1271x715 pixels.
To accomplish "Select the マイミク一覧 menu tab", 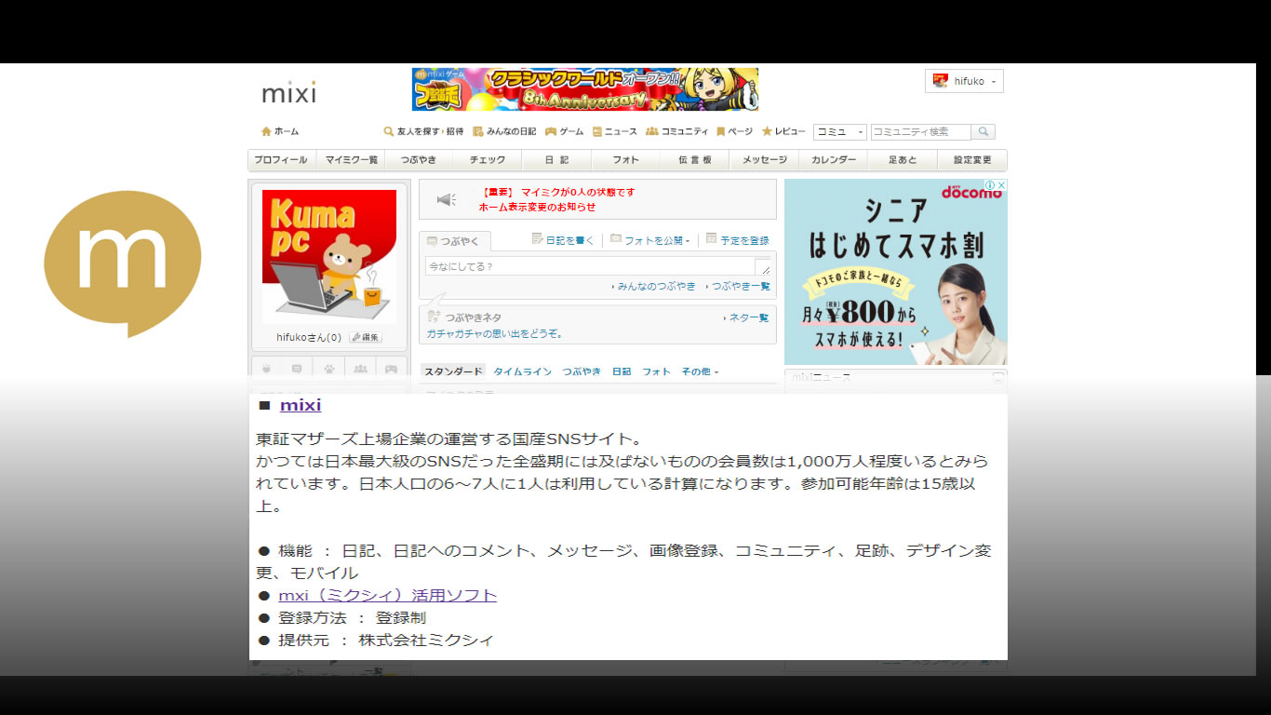I will point(352,160).
